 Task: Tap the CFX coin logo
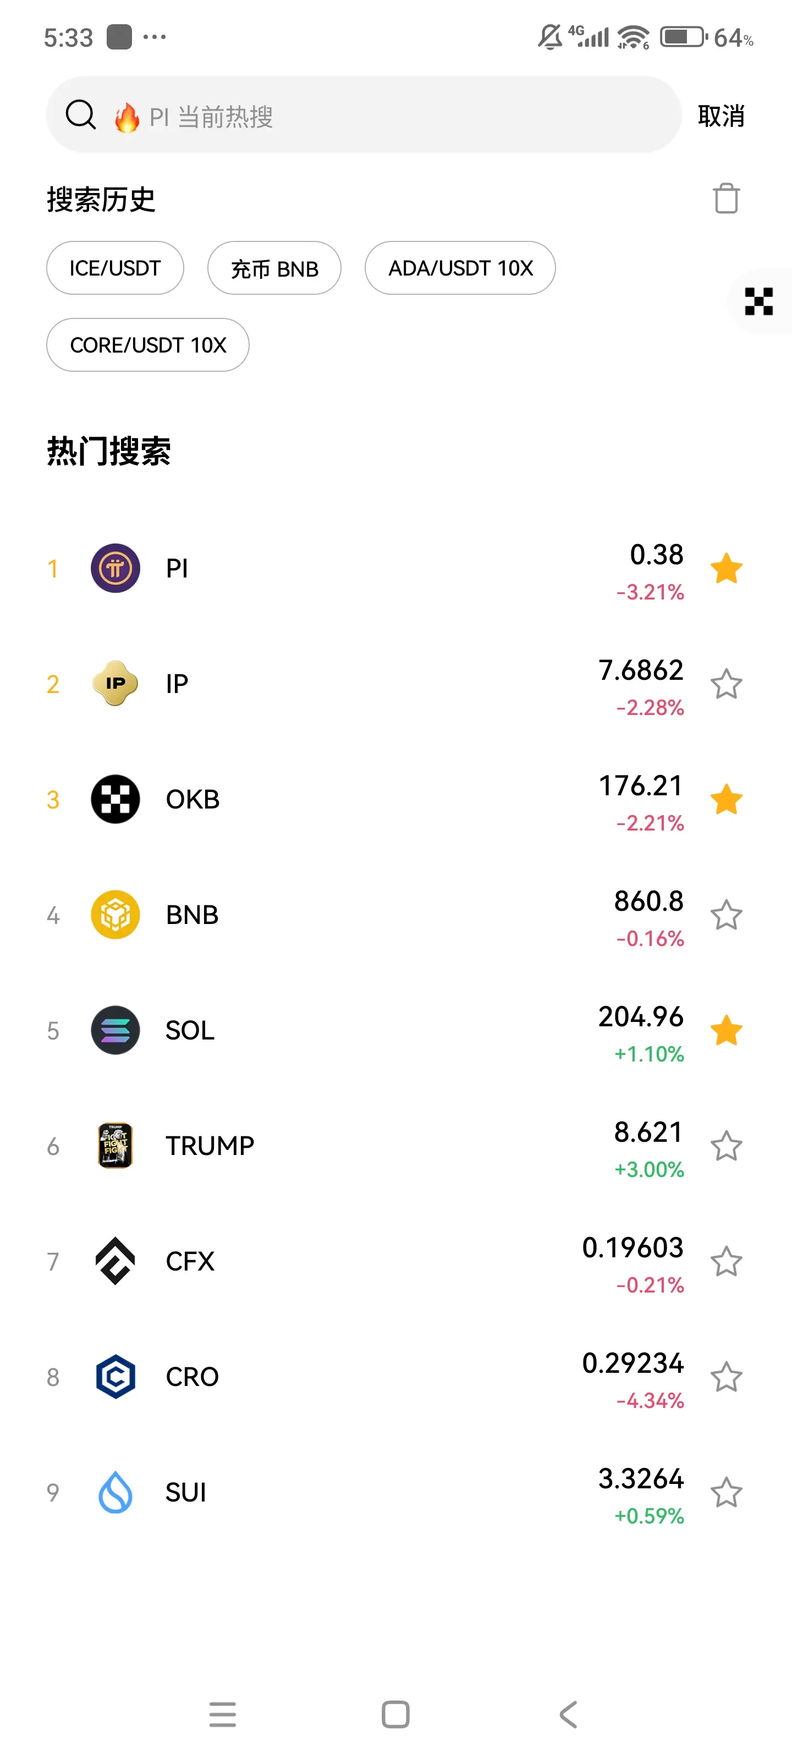click(x=116, y=1261)
